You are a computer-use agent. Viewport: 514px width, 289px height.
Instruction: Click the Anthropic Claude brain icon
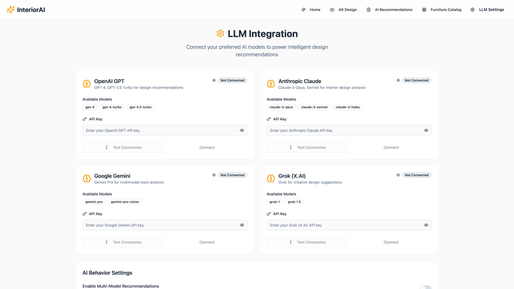click(x=271, y=84)
